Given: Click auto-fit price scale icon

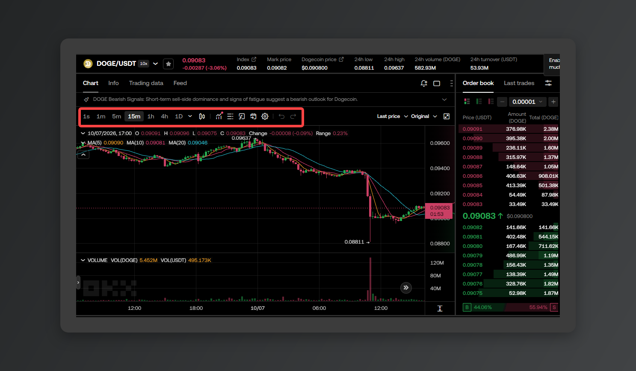Looking at the screenshot, I should point(440,309).
